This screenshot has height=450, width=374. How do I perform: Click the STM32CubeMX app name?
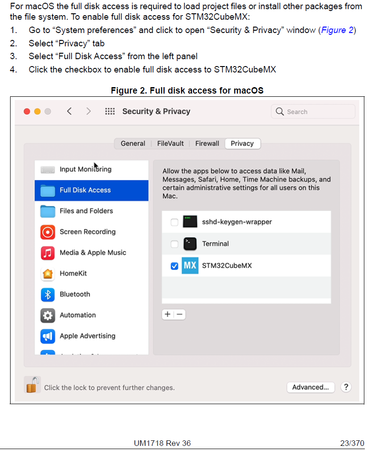[x=227, y=266]
